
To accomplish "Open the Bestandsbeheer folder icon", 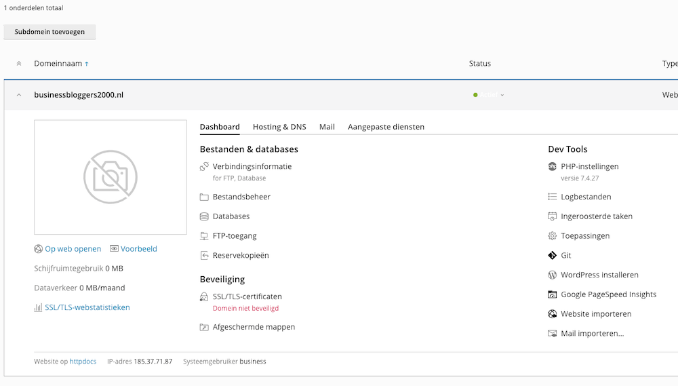I will (204, 197).
